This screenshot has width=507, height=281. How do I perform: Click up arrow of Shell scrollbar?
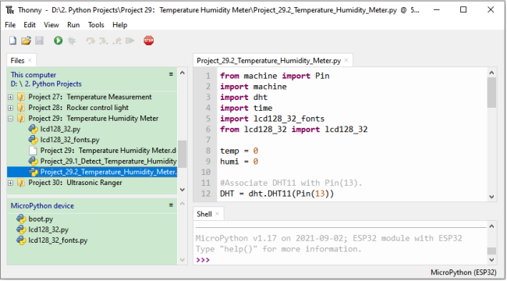tap(492, 226)
